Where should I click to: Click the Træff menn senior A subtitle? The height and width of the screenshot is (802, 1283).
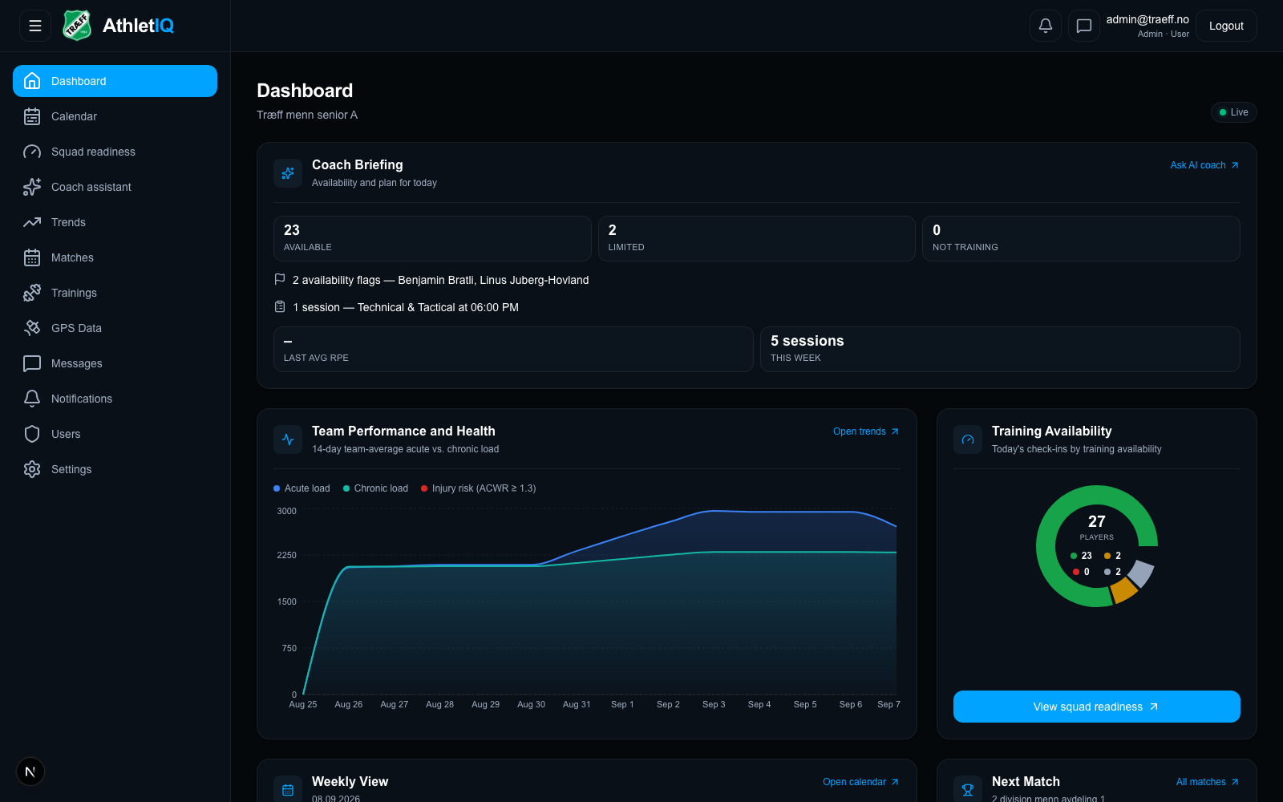click(x=307, y=115)
